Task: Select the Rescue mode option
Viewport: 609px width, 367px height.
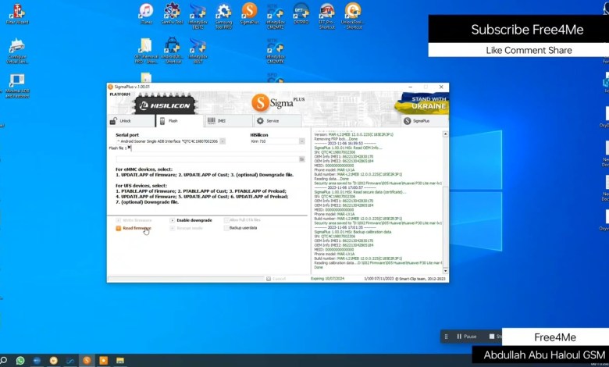Action: pyautogui.click(x=187, y=228)
